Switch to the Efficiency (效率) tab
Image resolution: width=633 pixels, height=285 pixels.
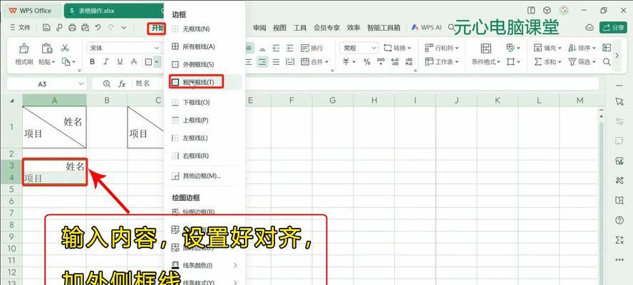354,28
